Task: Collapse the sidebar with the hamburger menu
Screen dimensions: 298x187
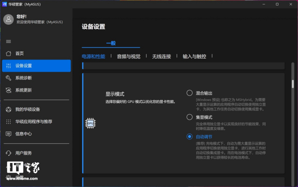Action: (8, 41)
